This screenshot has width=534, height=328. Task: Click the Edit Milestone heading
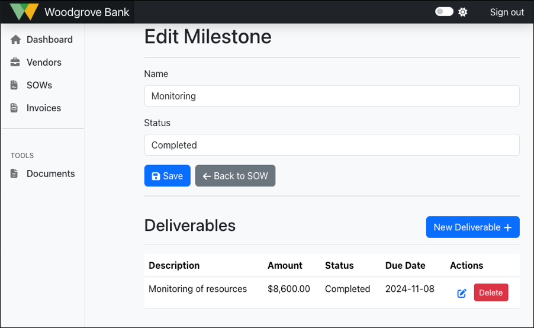[208, 37]
